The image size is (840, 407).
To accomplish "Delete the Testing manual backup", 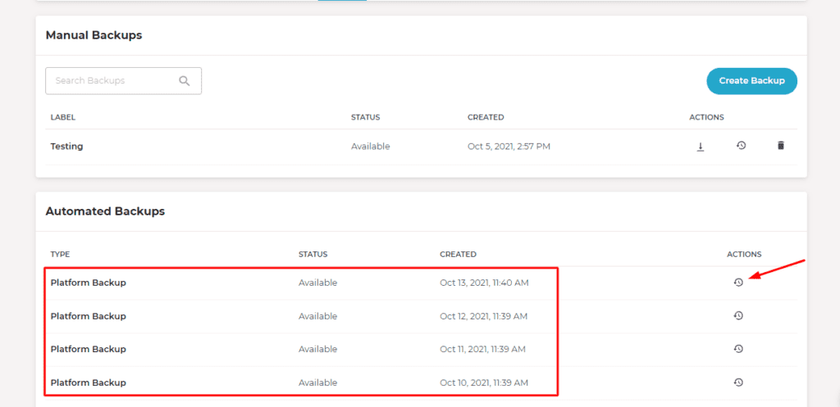I will tap(780, 146).
